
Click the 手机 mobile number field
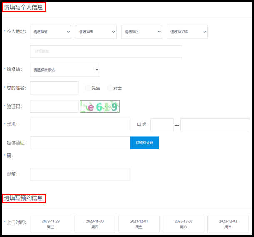(x=80, y=125)
